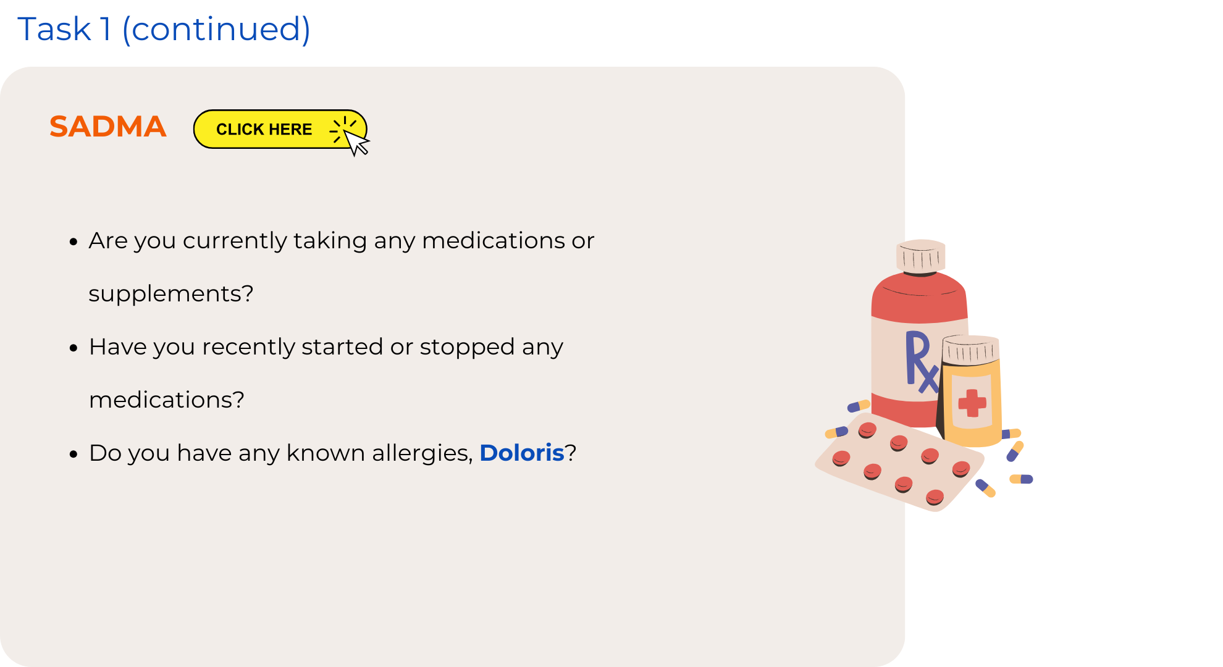This screenshot has width=1223, height=667.
Task: Click the word supplements in first question
Action: pyautogui.click(x=171, y=293)
